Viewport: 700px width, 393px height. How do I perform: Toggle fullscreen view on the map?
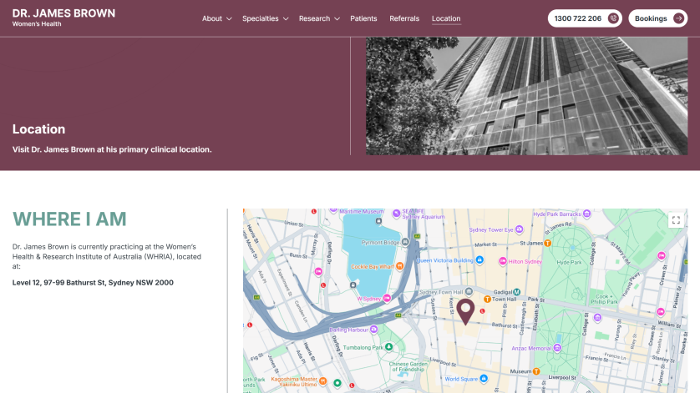coord(676,220)
